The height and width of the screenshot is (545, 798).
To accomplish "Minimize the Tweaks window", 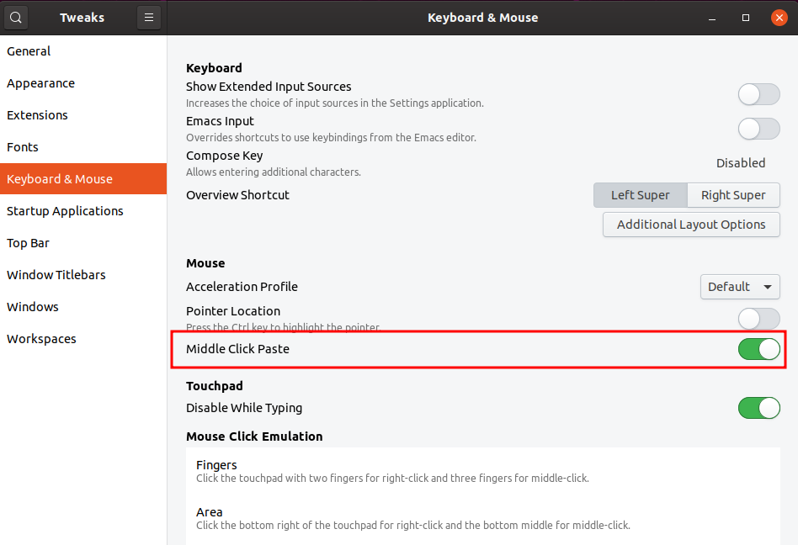I will tap(712, 18).
